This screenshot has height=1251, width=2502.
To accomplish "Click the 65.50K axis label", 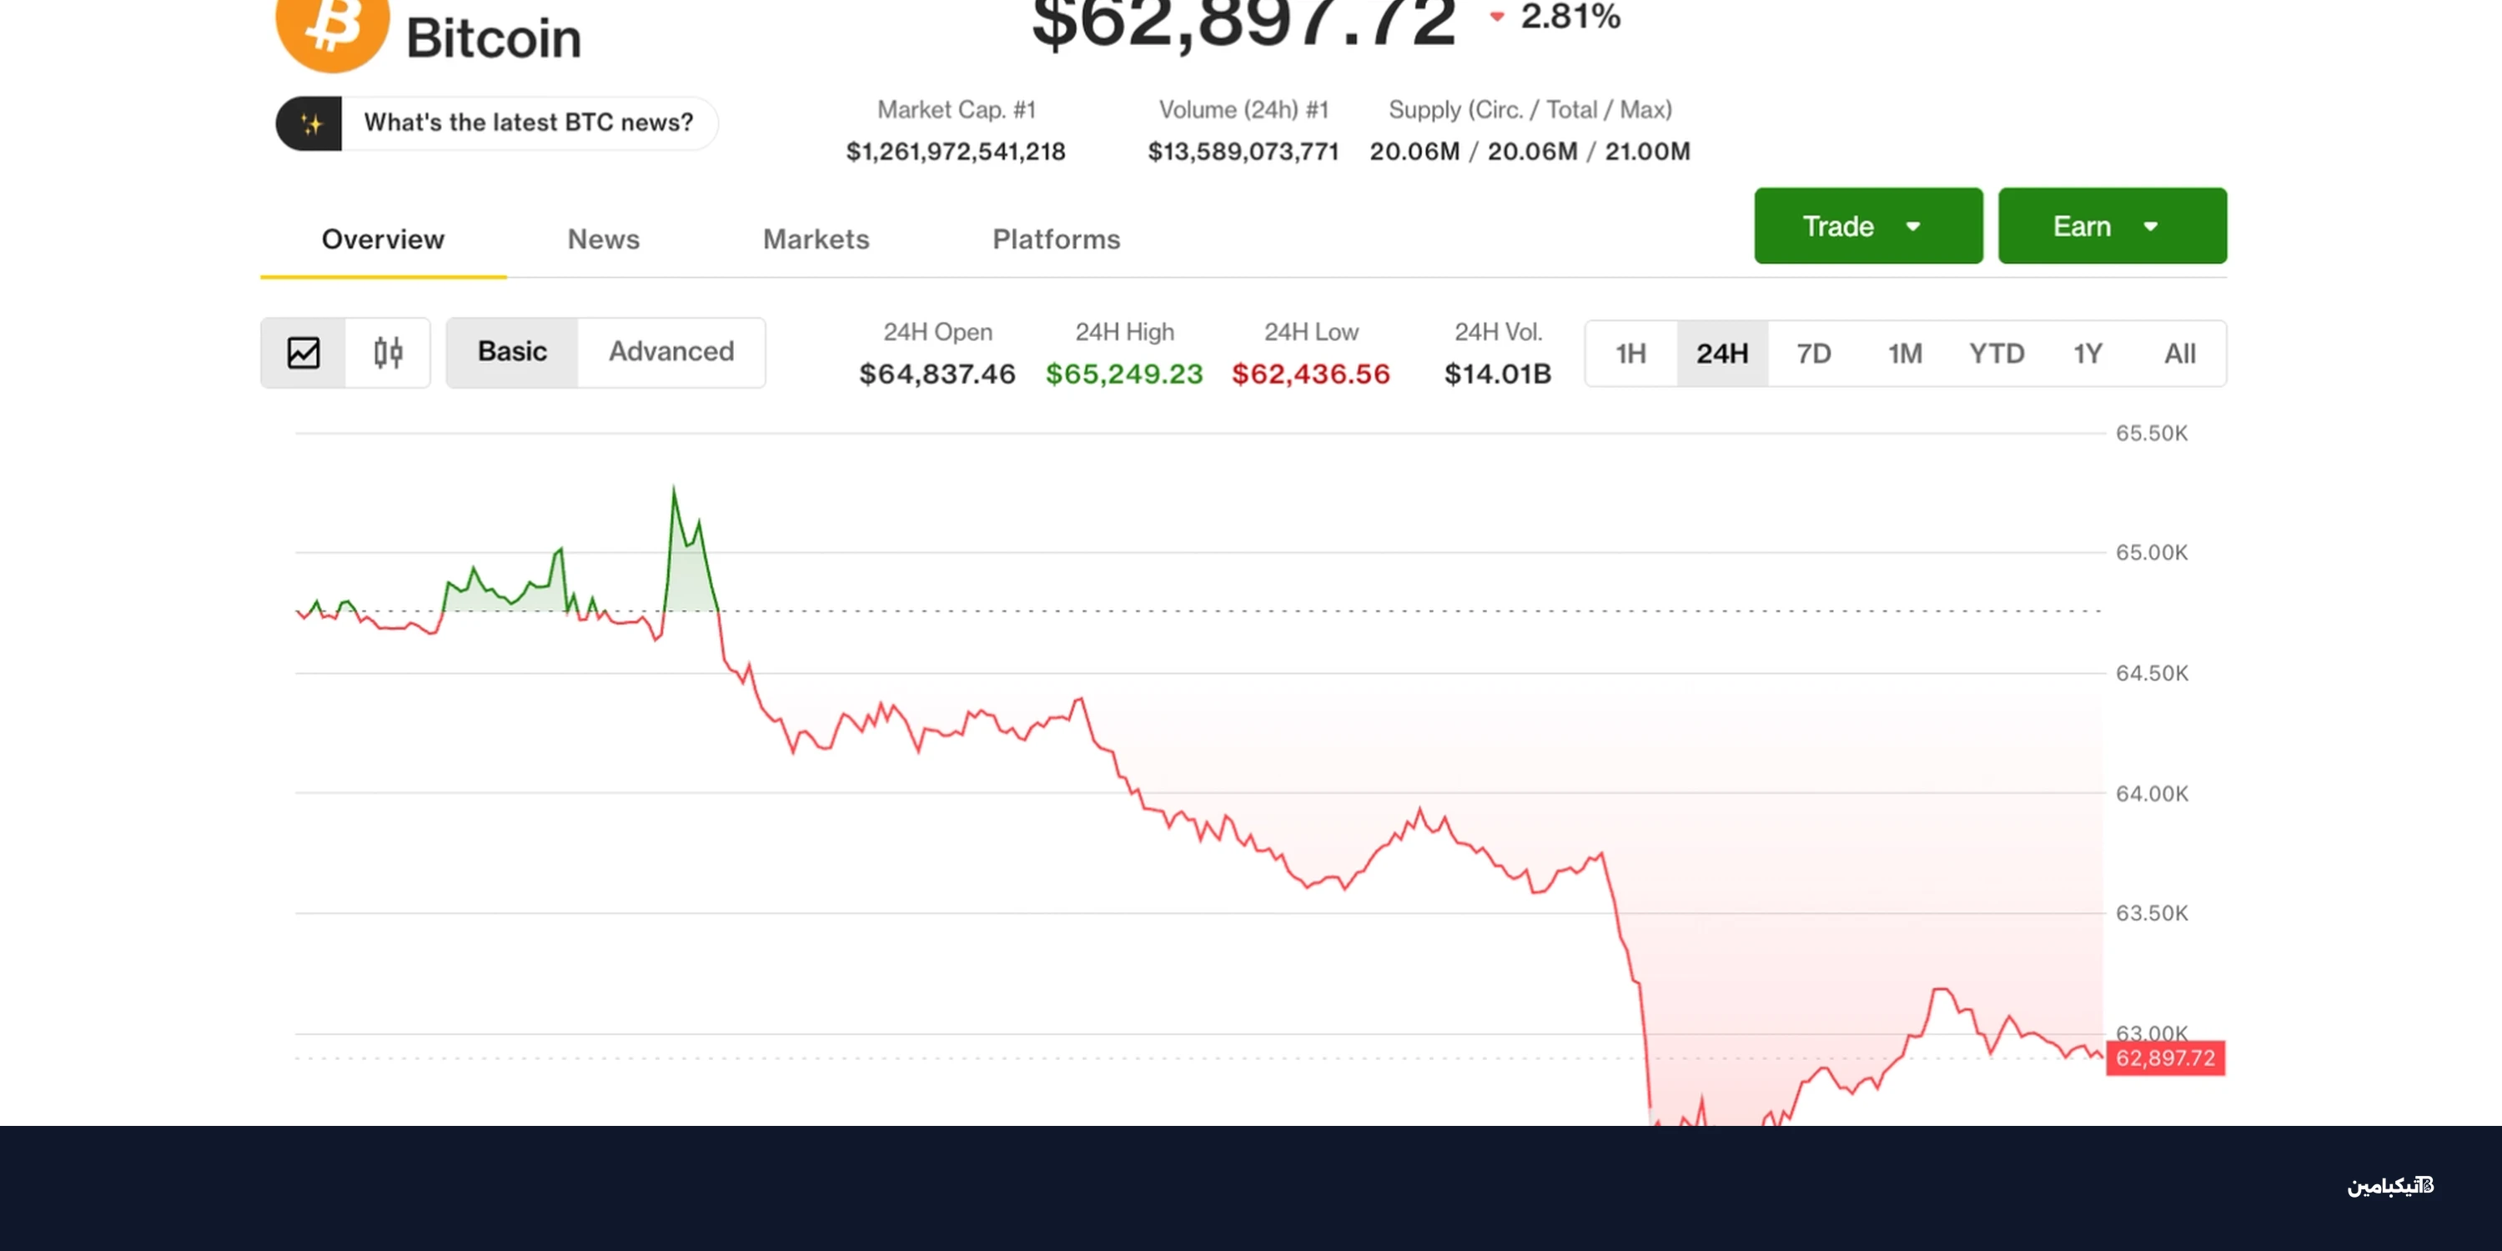I will coord(2152,433).
